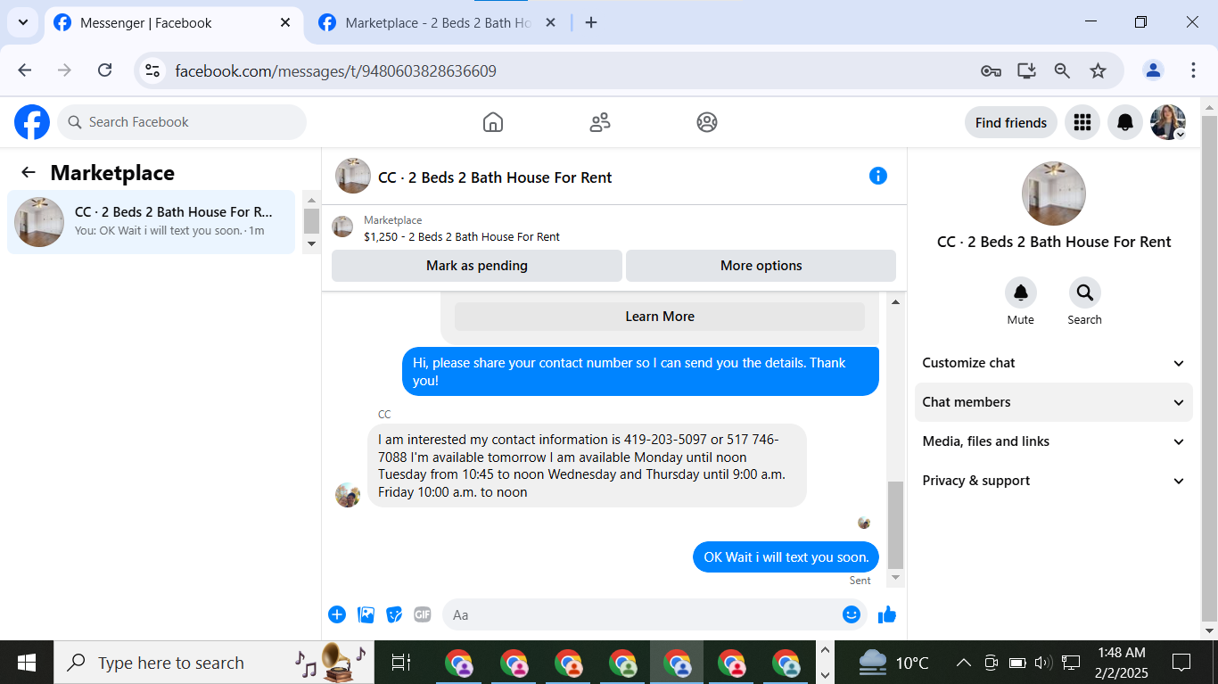Open the notifications bell in header
This screenshot has height=684, width=1218.
pos(1125,122)
